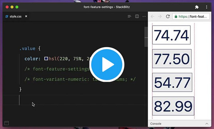
Task: Go forward in the preview browser
Action: pos(160,17)
